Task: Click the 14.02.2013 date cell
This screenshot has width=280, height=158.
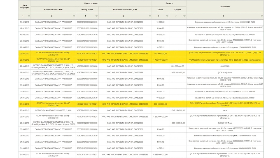Action: coord(25,22)
